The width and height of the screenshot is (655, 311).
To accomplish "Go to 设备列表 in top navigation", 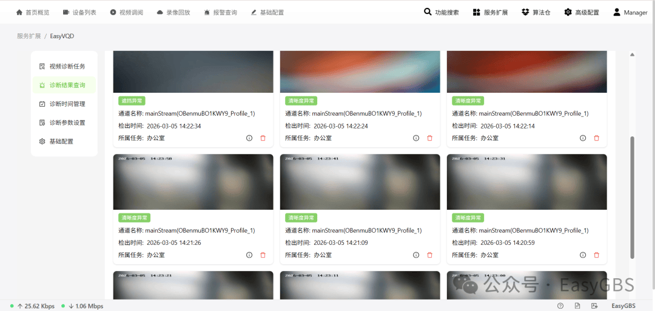I will (79, 13).
